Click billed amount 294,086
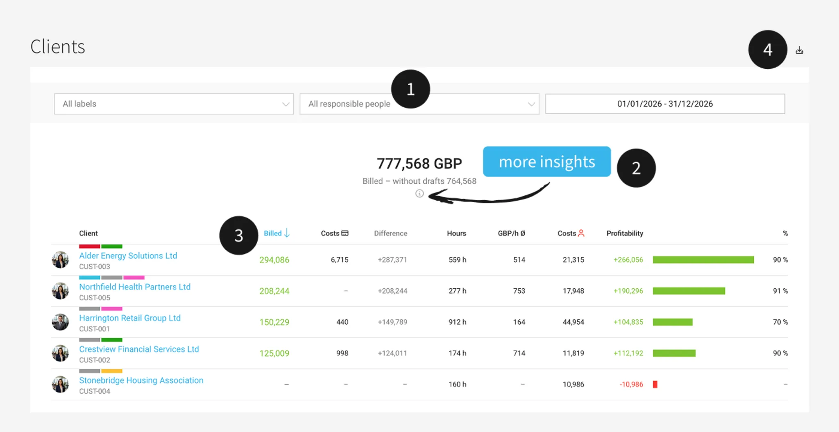The width and height of the screenshot is (839, 432). [x=274, y=260]
